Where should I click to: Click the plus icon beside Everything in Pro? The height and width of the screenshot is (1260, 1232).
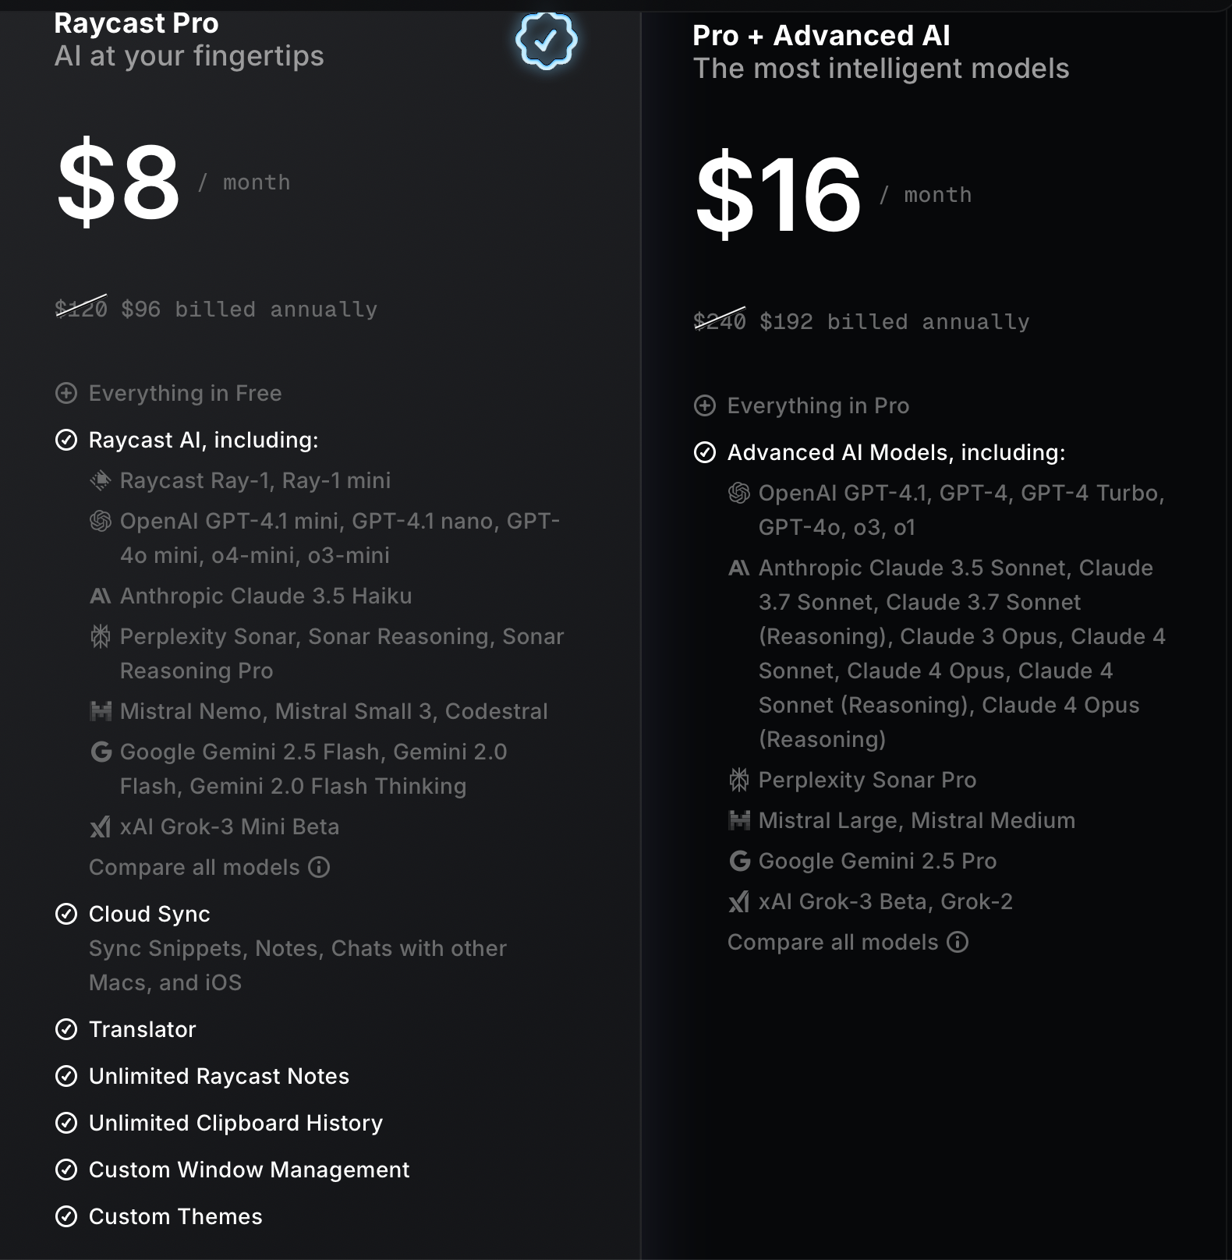pos(705,405)
